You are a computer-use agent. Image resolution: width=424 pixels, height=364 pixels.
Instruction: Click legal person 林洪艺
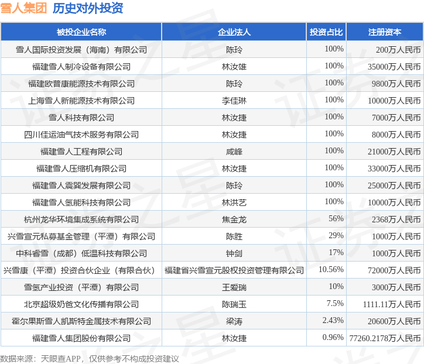[234, 202]
